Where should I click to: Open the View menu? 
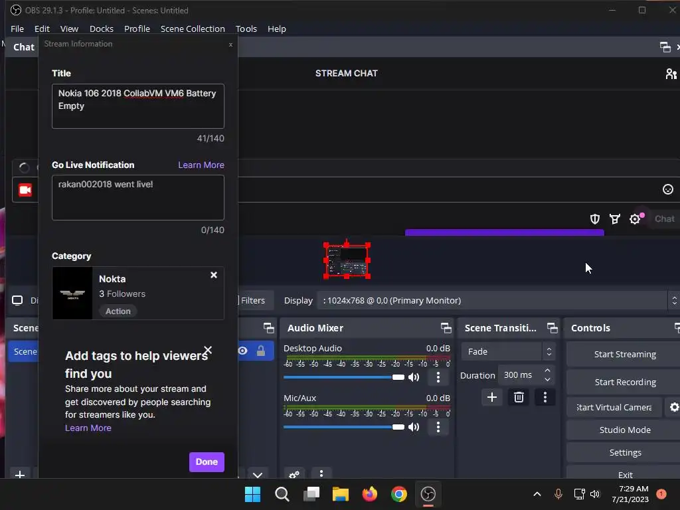(x=69, y=29)
